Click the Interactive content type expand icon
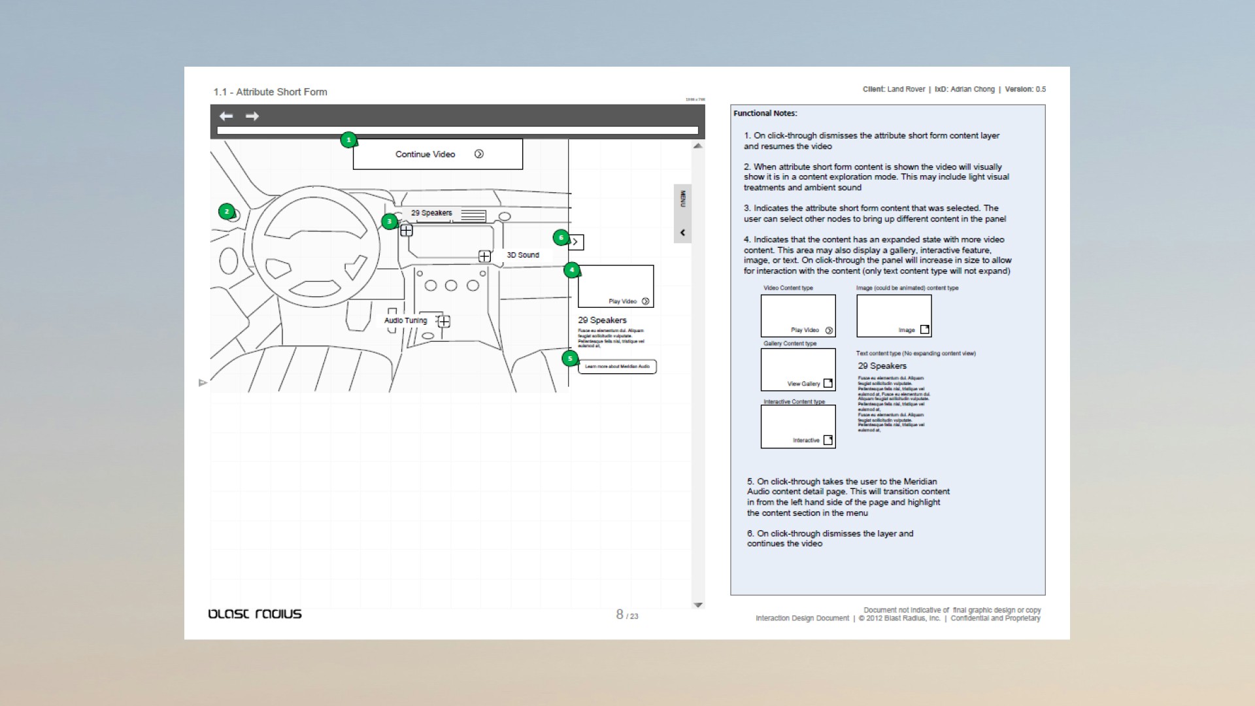The image size is (1255, 706). (x=828, y=441)
